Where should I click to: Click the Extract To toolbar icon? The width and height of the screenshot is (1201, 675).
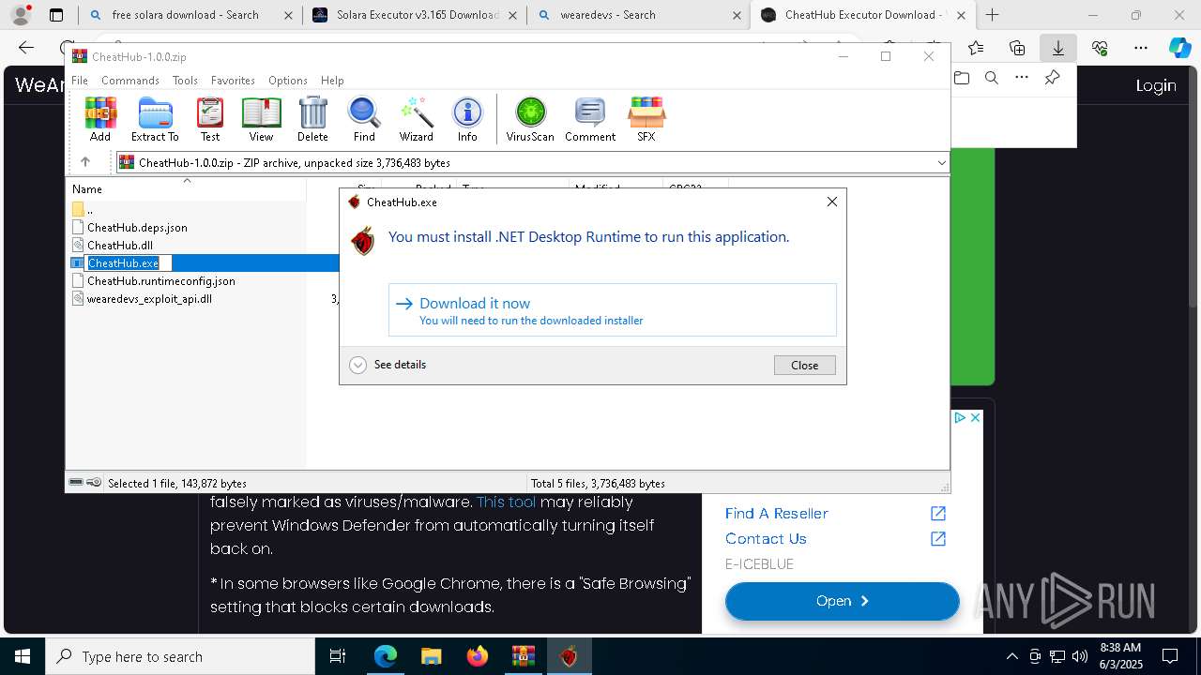click(155, 119)
